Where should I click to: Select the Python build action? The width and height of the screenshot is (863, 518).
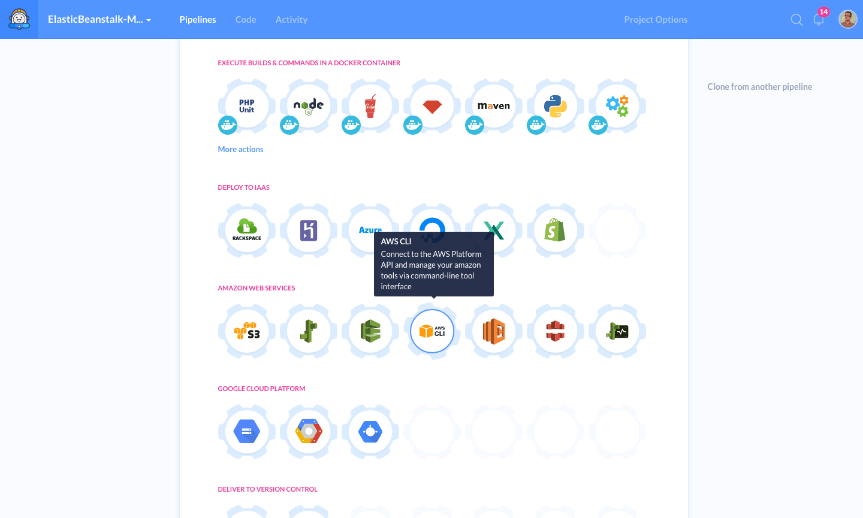(556, 106)
